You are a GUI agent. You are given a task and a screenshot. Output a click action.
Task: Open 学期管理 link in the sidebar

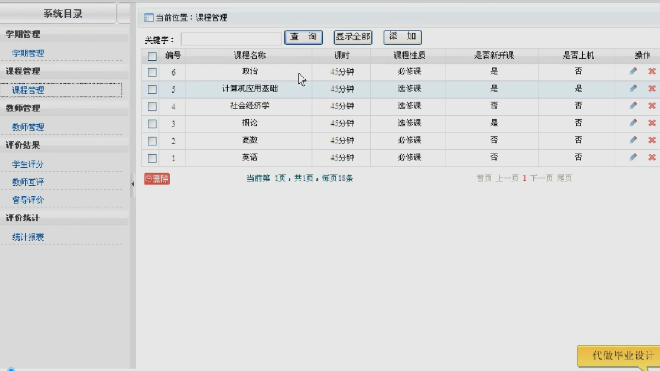(28, 53)
